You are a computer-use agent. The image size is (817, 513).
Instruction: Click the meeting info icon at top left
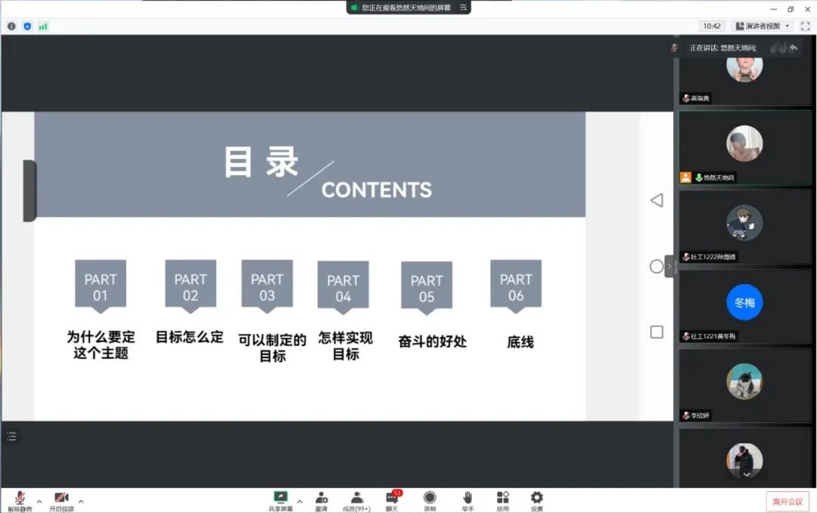(11, 26)
